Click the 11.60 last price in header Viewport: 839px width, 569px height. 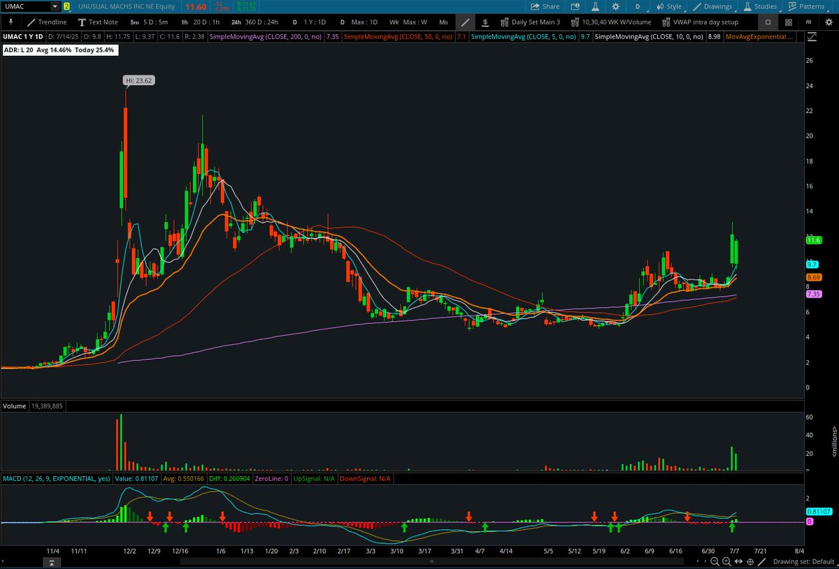(x=196, y=6)
